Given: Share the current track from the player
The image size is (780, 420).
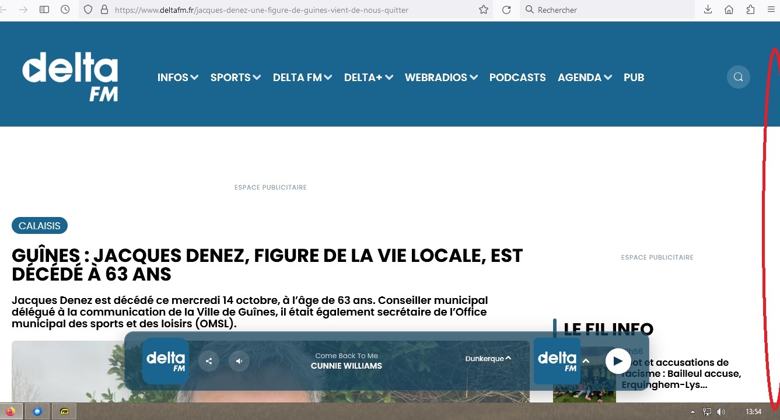Looking at the screenshot, I should [x=209, y=361].
